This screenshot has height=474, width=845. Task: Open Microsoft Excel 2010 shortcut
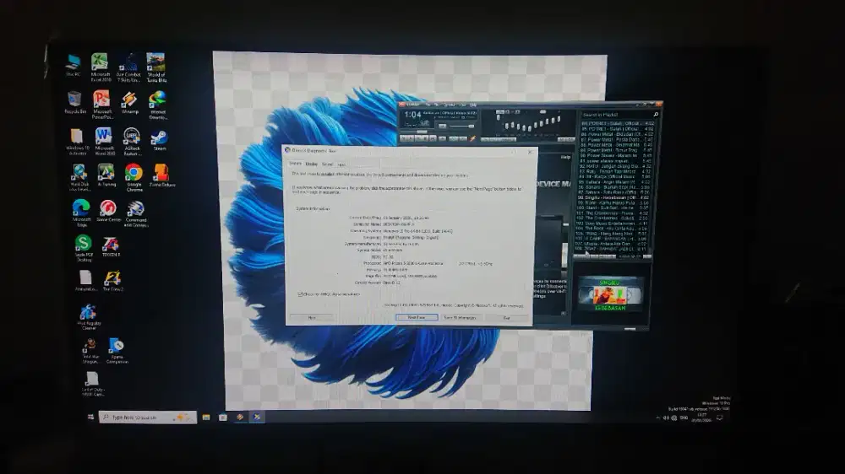[101, 67]
